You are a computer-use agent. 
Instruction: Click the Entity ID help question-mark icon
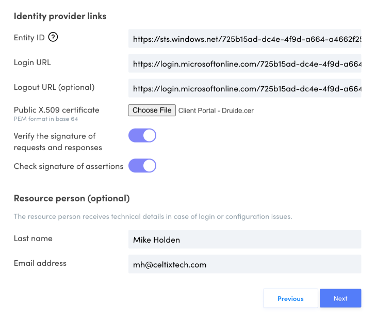[53, 37]
